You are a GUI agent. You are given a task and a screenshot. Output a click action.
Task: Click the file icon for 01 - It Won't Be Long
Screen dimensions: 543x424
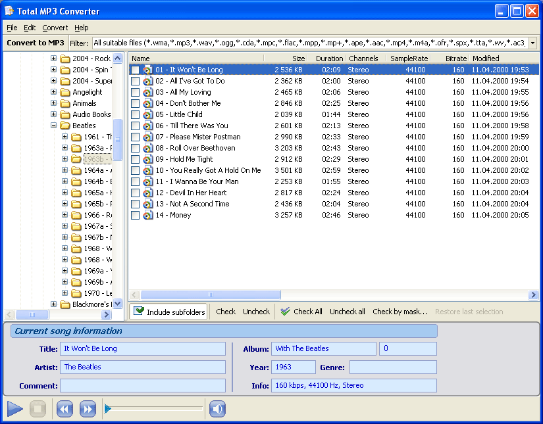[x=148, y=70]
